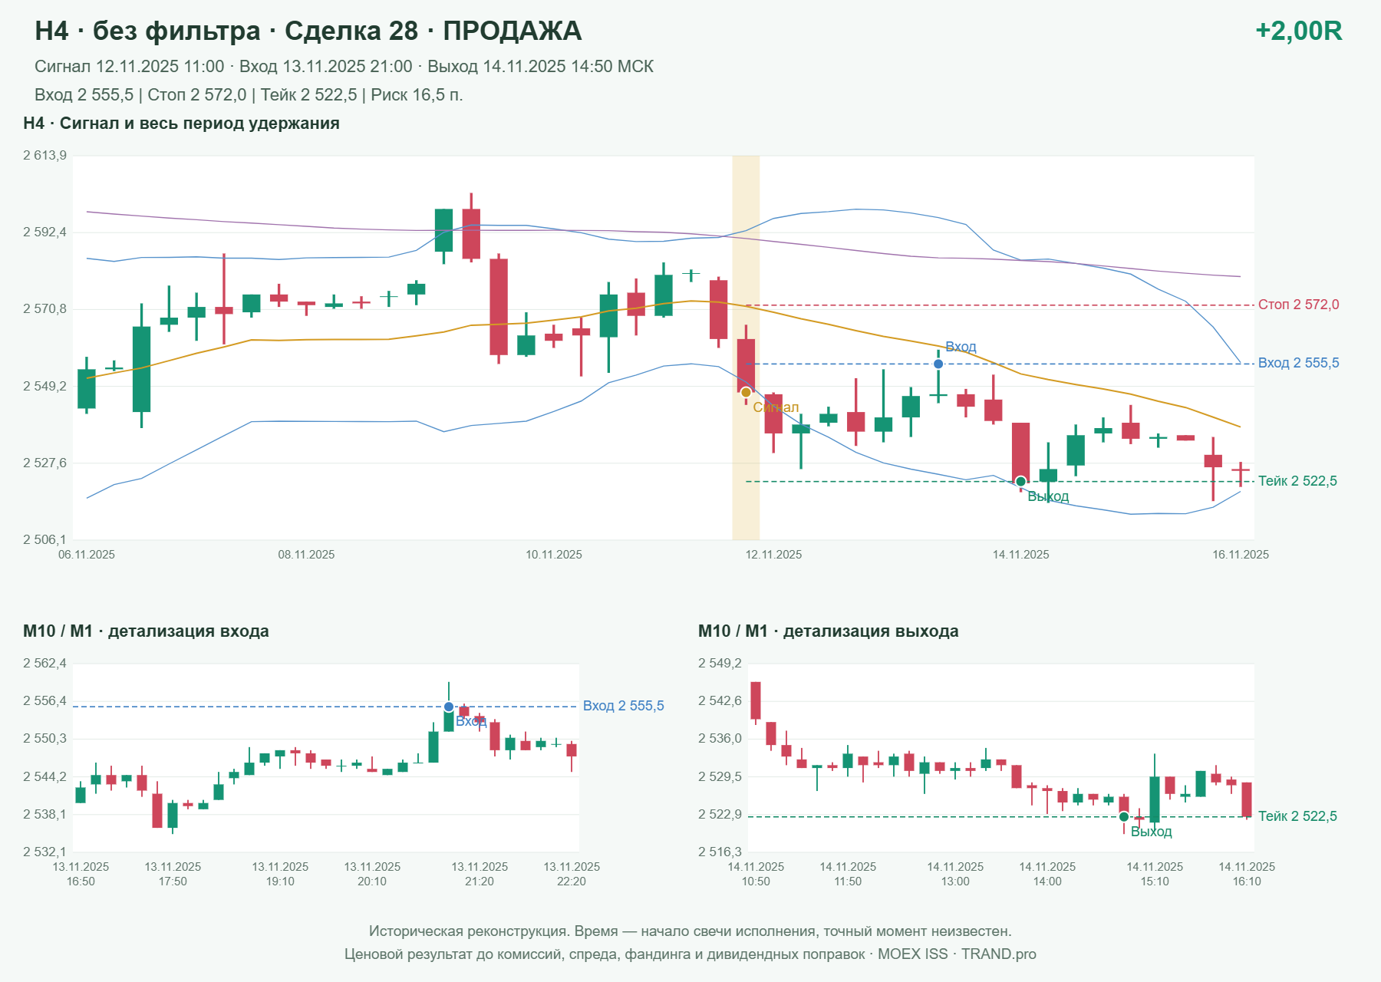Click the 2 592,4 price axis label
This screenshot has height=982, width=1381.
tap(44, 232)
